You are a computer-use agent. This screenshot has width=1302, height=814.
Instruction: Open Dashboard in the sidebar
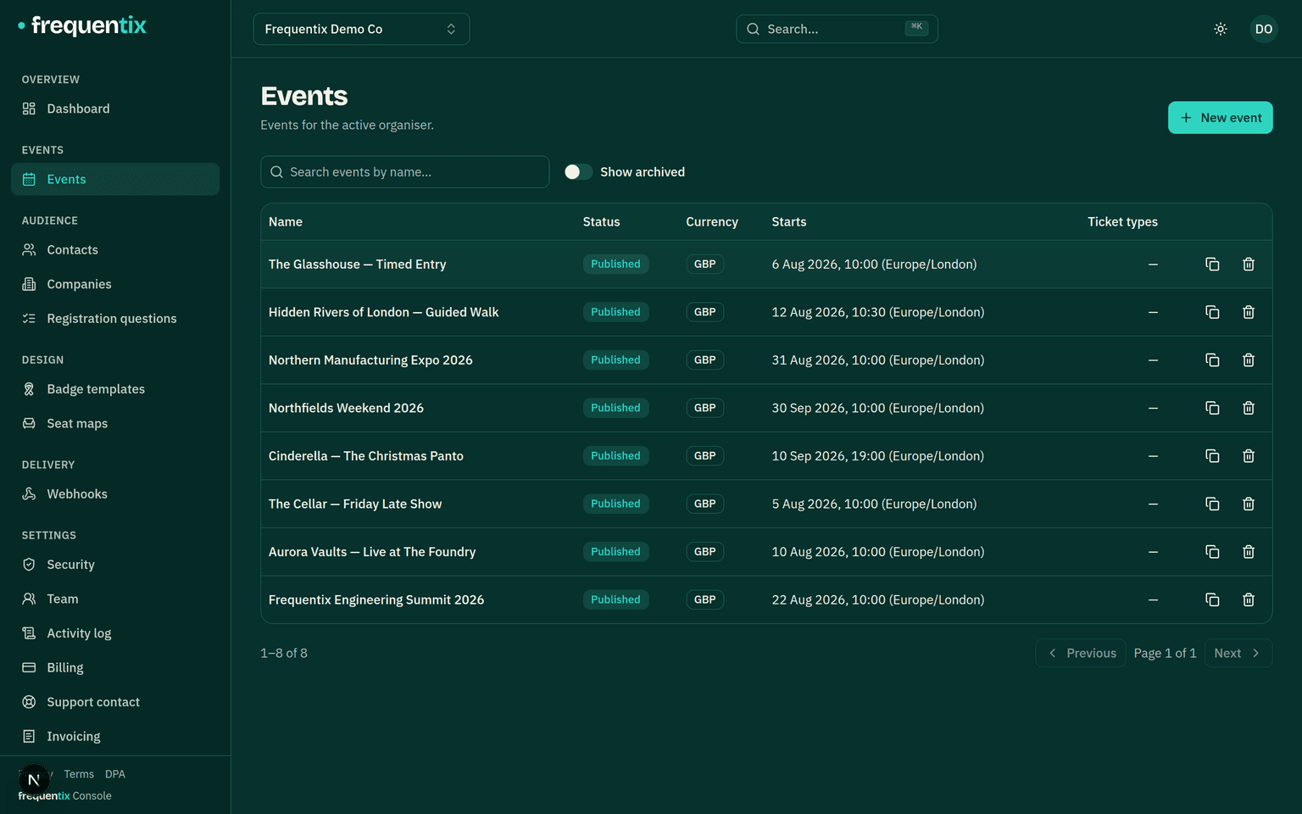[115, 109]
